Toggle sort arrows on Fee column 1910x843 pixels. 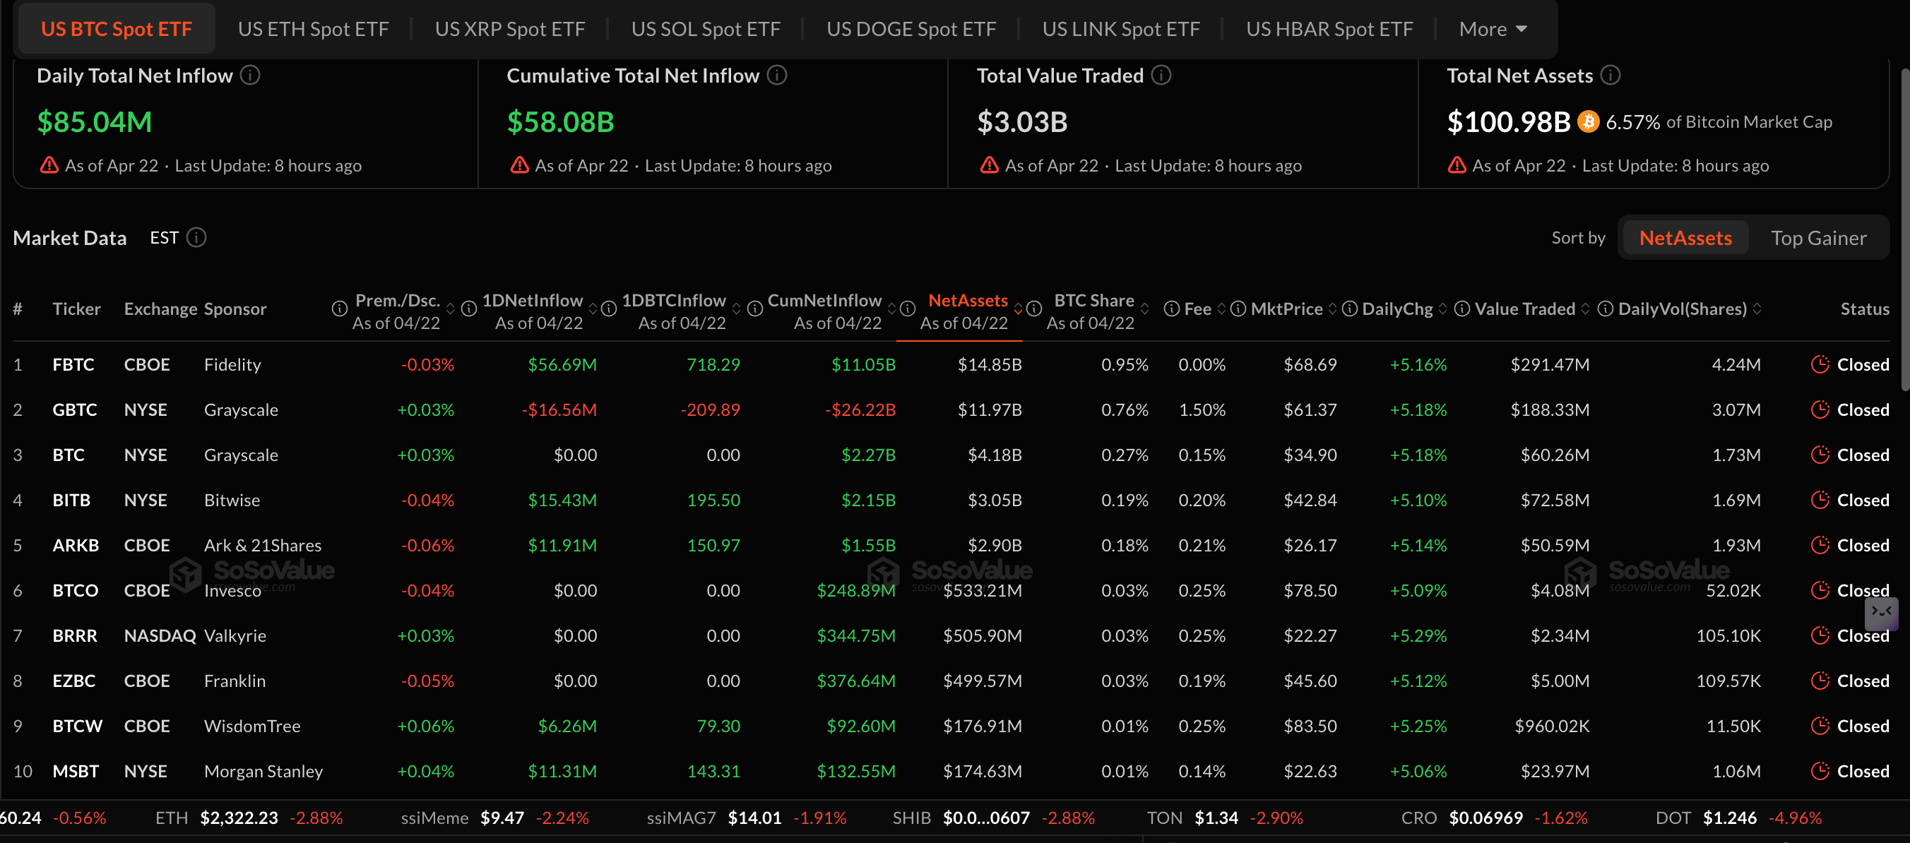click(1221, 309)
